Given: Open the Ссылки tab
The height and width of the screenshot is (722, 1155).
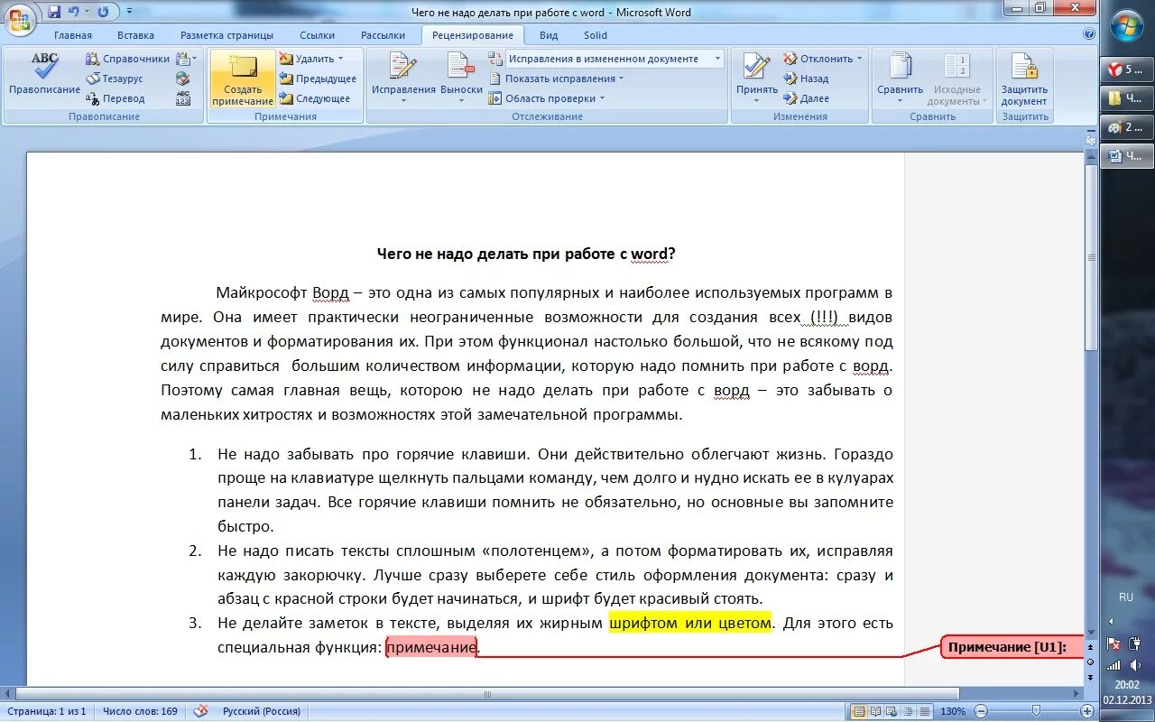Looking at the screenshot, I should 318,35.
